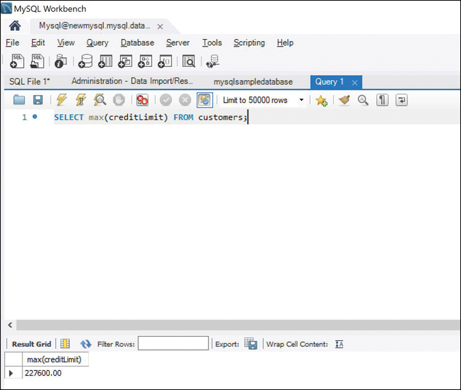
Task: Open the Database menu
Action: pyautogui.click(x=137, y=42)
